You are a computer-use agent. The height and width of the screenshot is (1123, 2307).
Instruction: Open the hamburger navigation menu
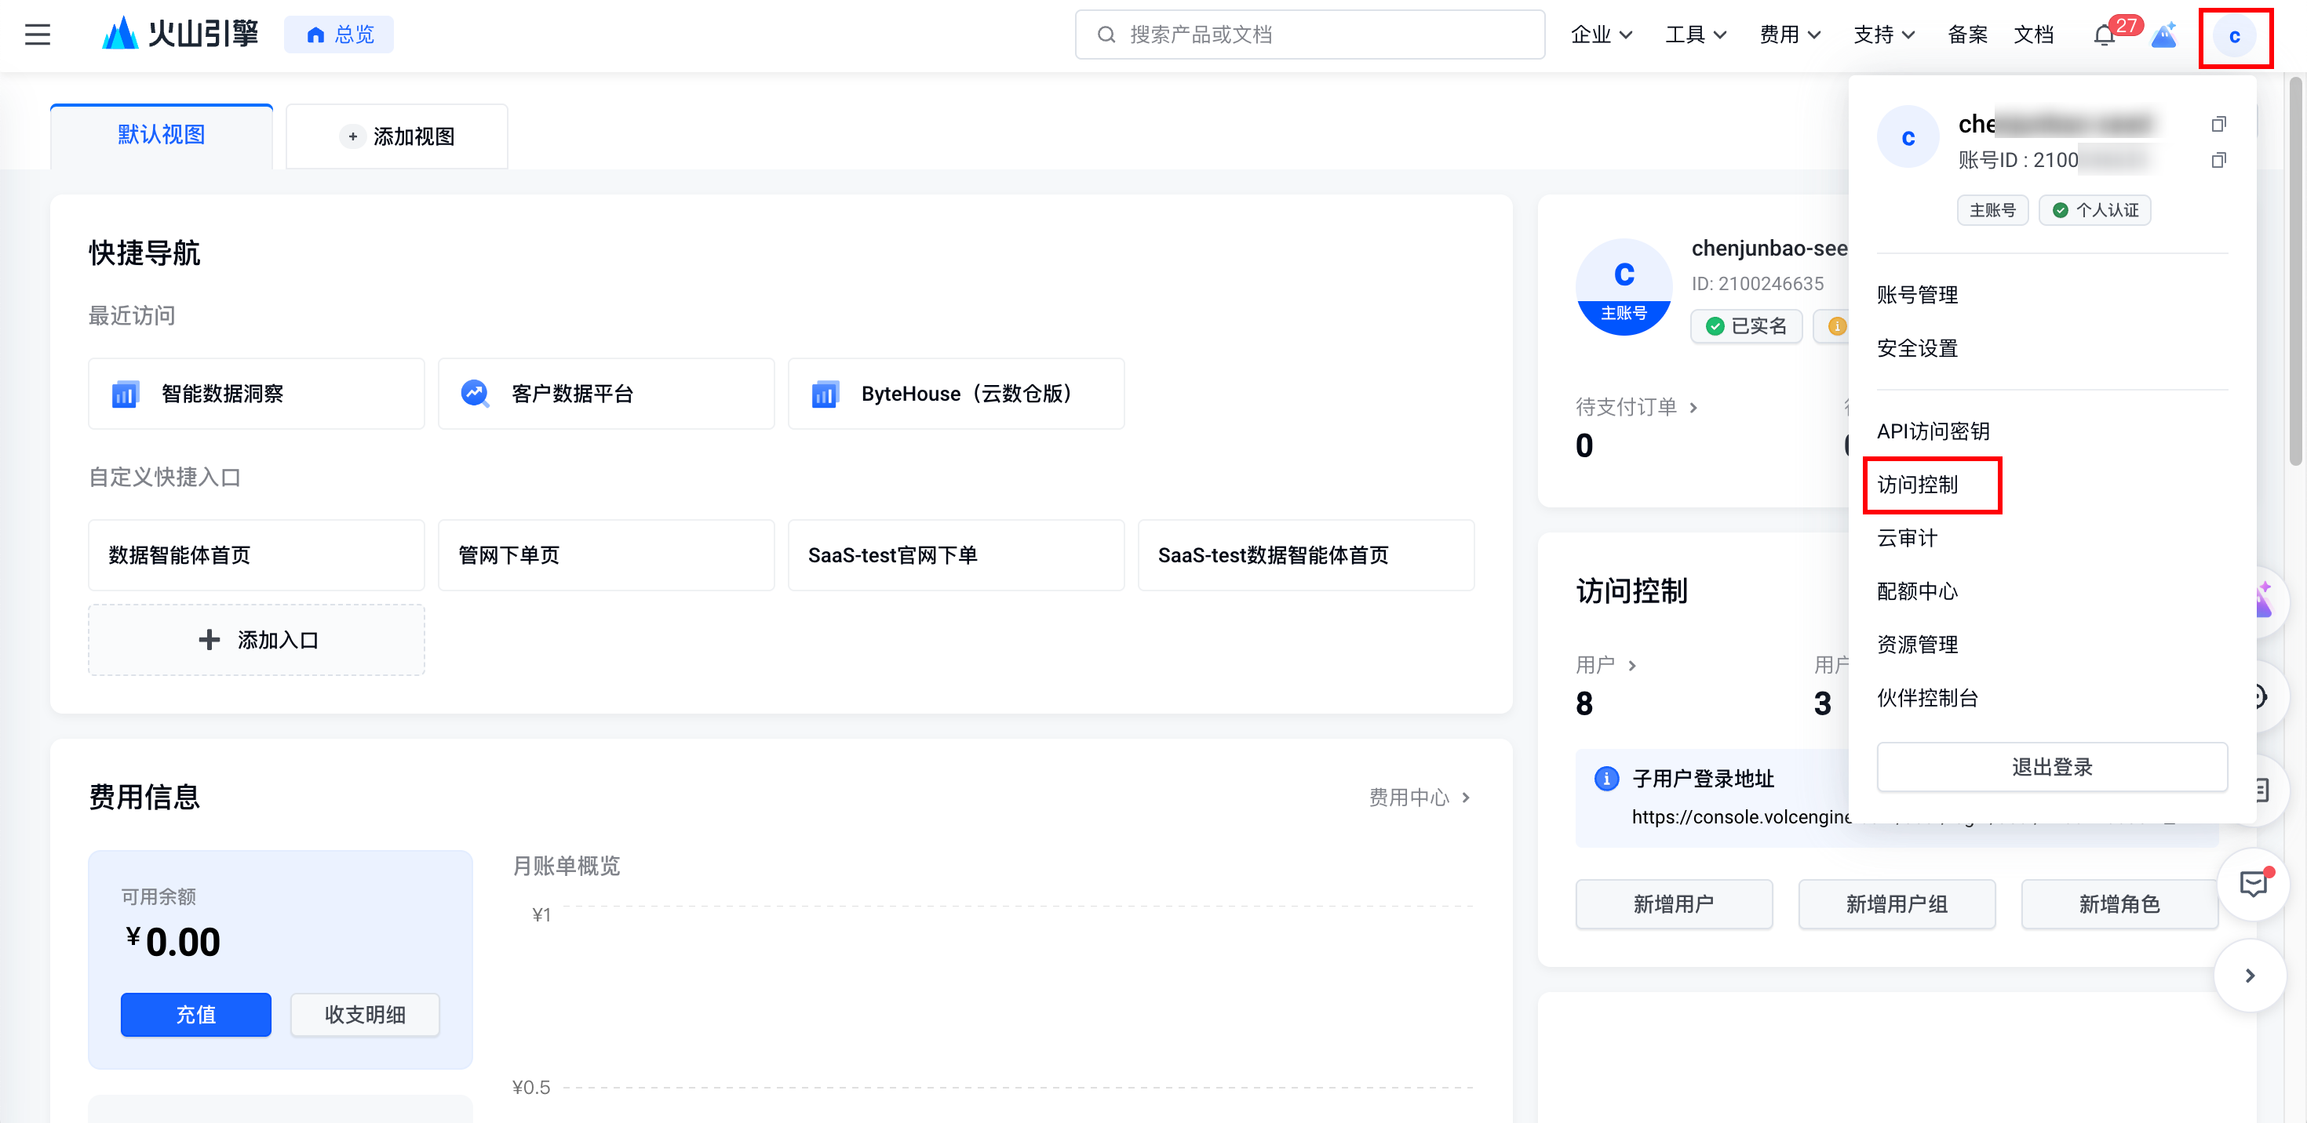[37, 35]
